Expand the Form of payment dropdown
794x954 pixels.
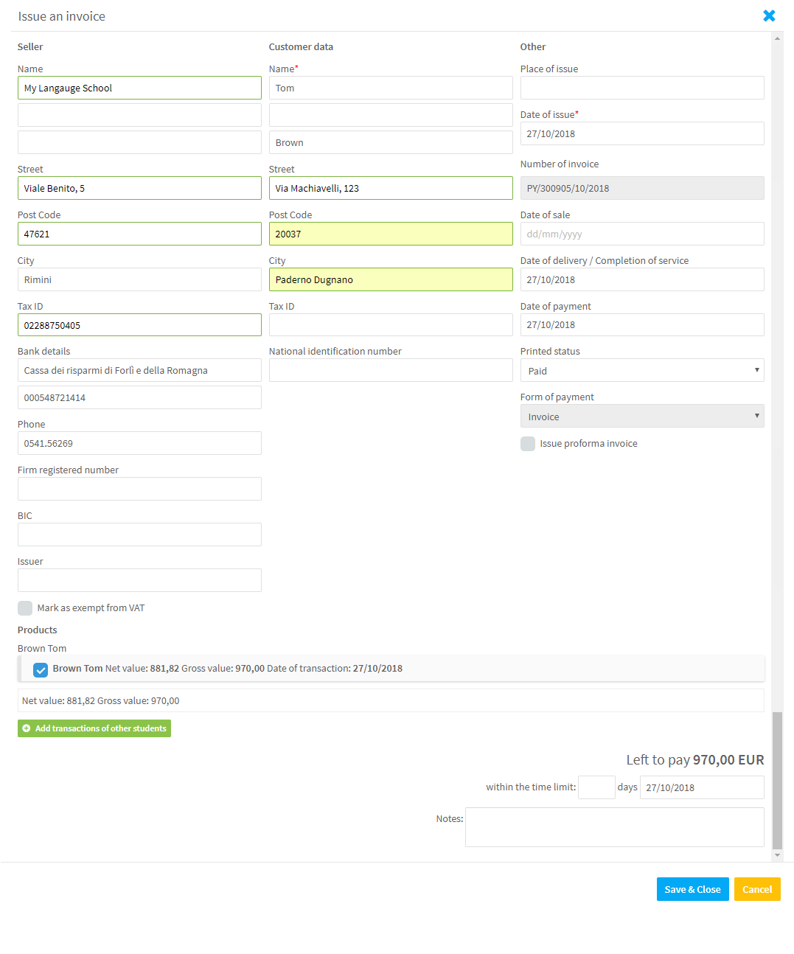(642, 416)
